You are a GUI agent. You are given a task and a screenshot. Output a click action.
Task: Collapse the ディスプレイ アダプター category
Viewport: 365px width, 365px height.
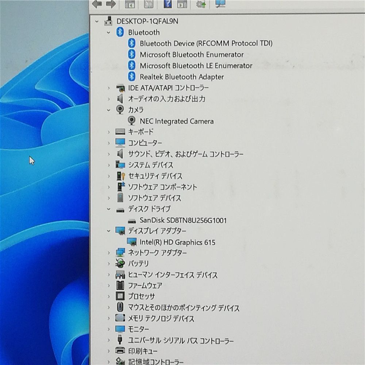point(108,231)
